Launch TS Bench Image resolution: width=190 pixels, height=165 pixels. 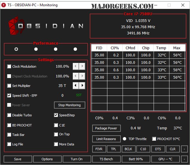(106, 159)
